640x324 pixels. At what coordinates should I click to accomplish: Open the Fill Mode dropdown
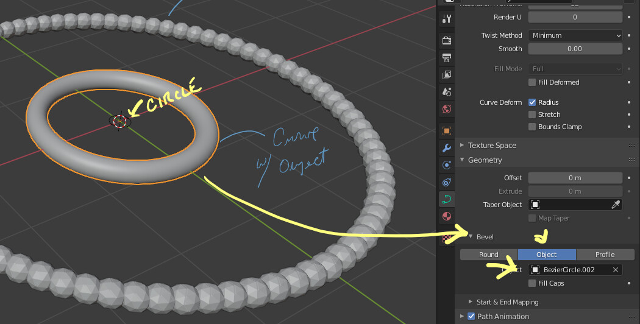[575, 69]
